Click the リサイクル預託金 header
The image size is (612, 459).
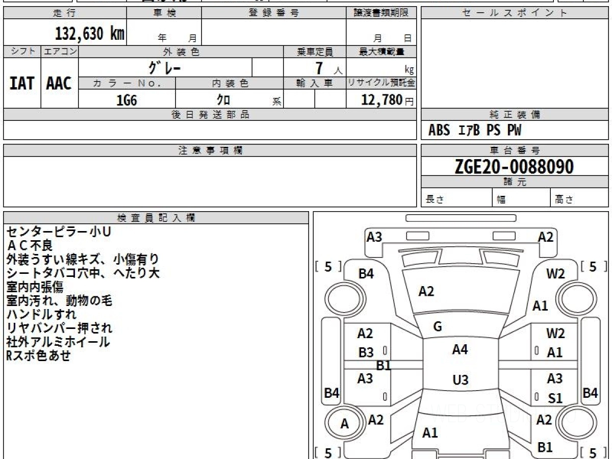pyautogui.click(x=381, y=83)
